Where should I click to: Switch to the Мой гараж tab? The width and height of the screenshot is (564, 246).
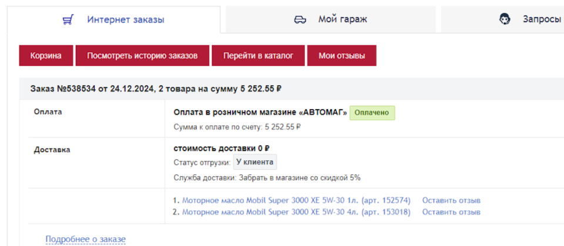[x=342, y=19]
